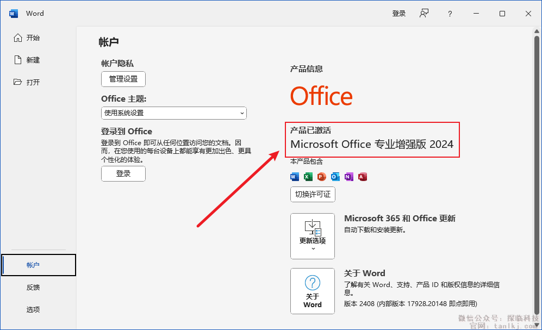Click the 版本 2408 version text
This screenshot has width=542, height=330.
[x=410, y=304]
